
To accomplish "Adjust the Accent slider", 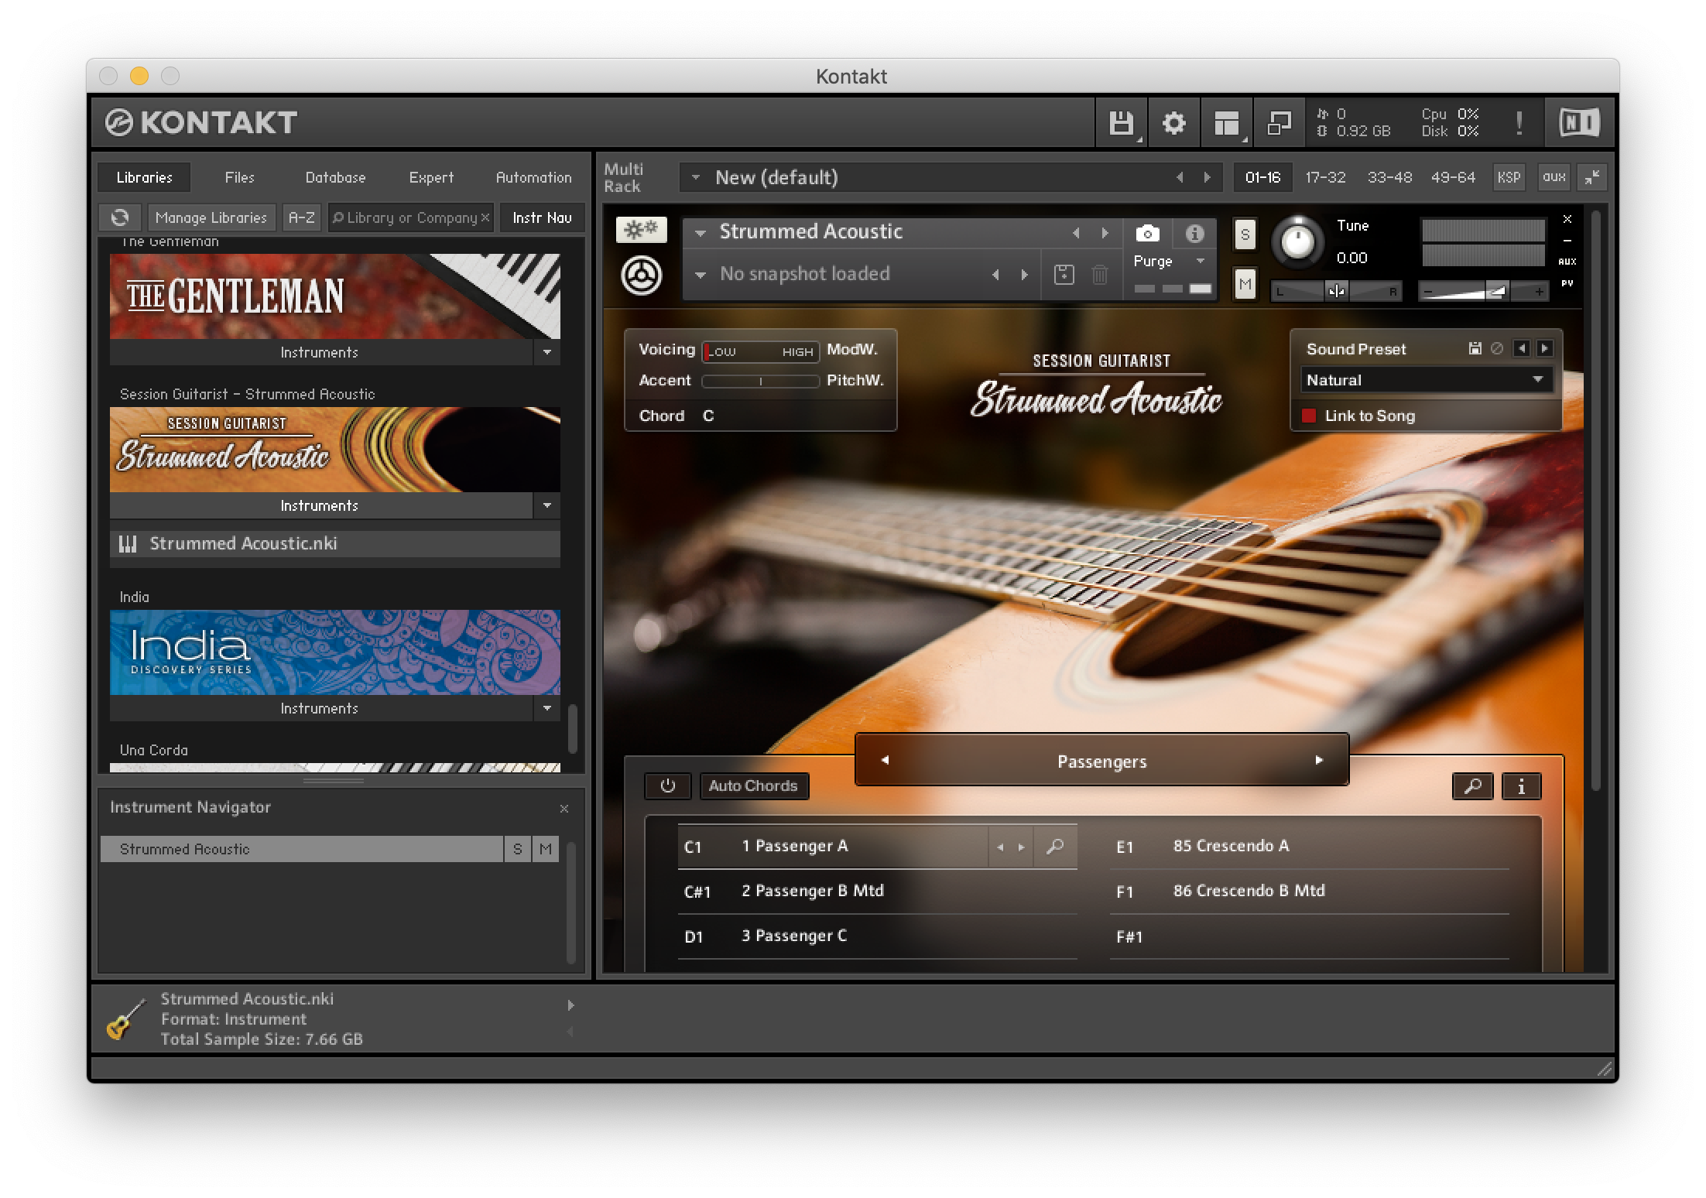I will [x=761, y=381].
